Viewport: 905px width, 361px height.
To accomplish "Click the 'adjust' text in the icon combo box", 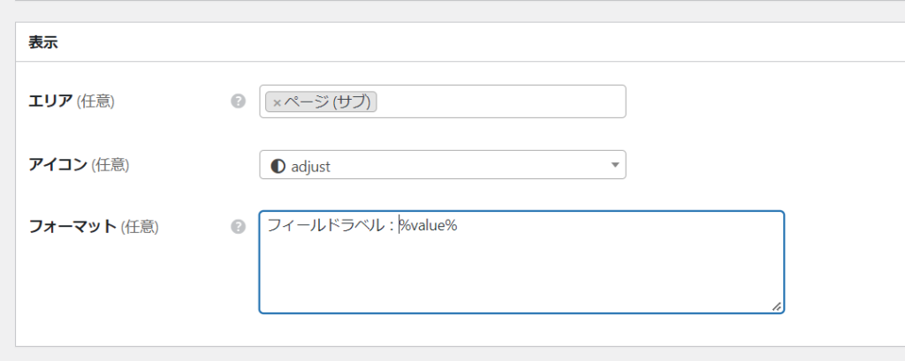I will [310, 165].
